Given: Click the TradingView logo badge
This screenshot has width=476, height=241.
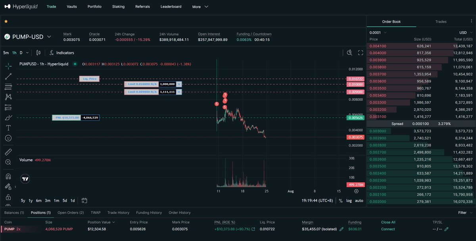Looking at the screenshot, I should click(x=25, y=179).
